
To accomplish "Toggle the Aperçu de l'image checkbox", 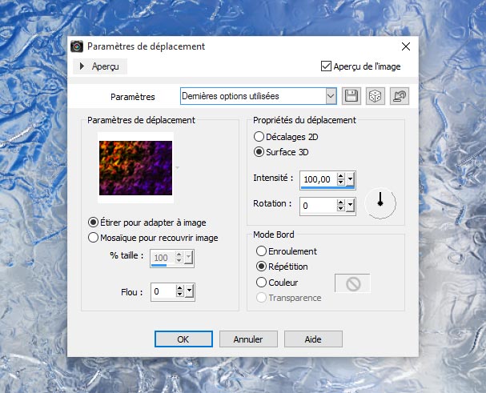I will 326,66.
